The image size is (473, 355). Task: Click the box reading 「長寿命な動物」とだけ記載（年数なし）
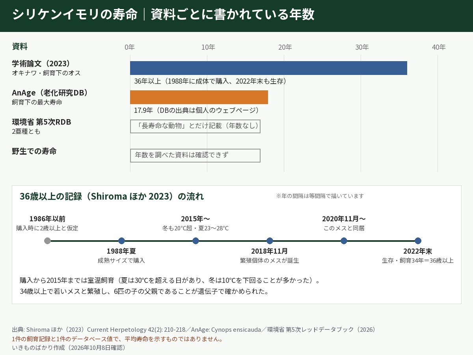click(195, 126)
